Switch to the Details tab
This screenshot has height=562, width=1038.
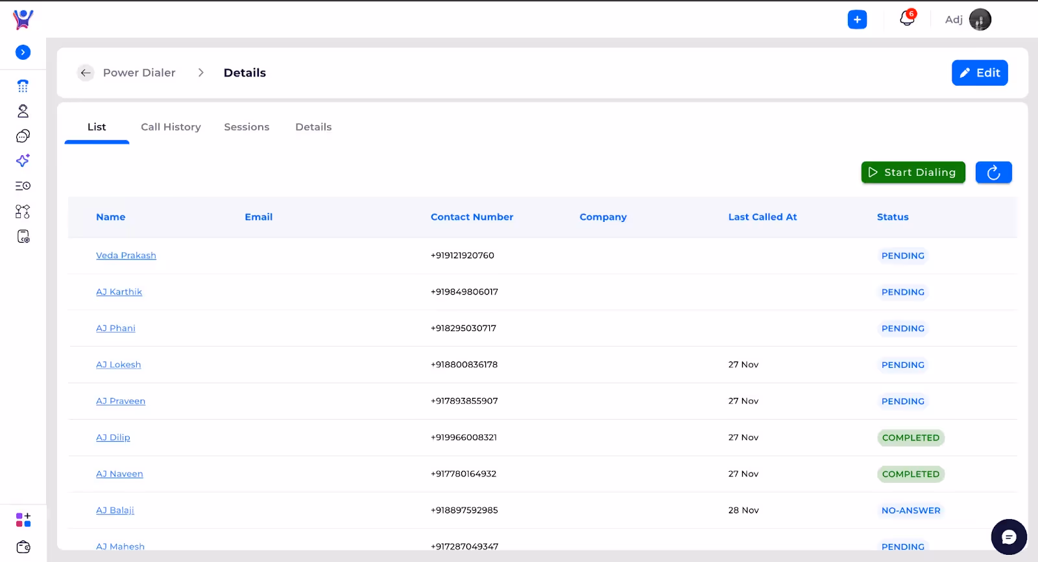313,127
